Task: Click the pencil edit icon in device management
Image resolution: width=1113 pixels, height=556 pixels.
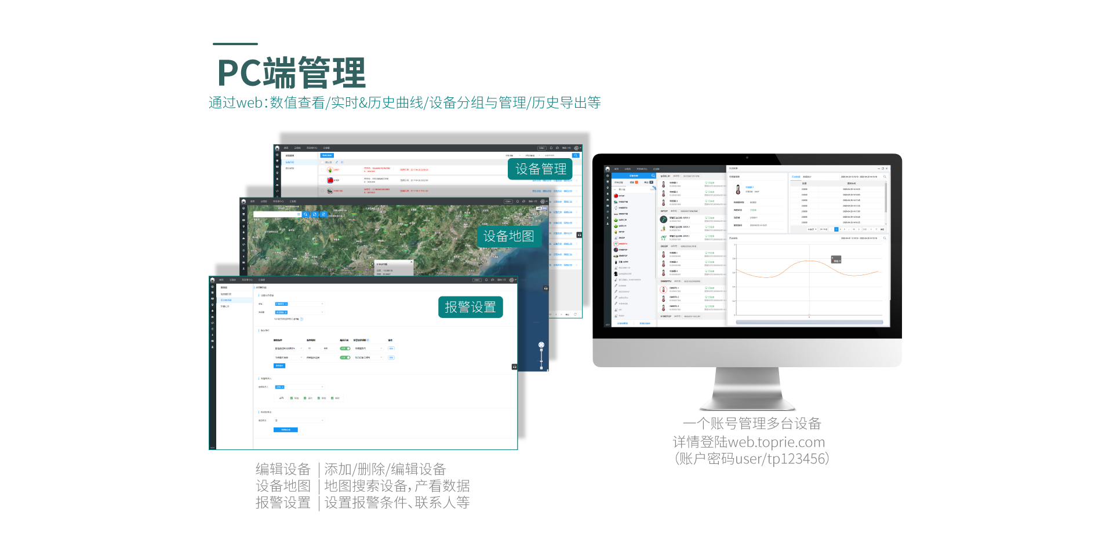Action: [x=337, y=162]
